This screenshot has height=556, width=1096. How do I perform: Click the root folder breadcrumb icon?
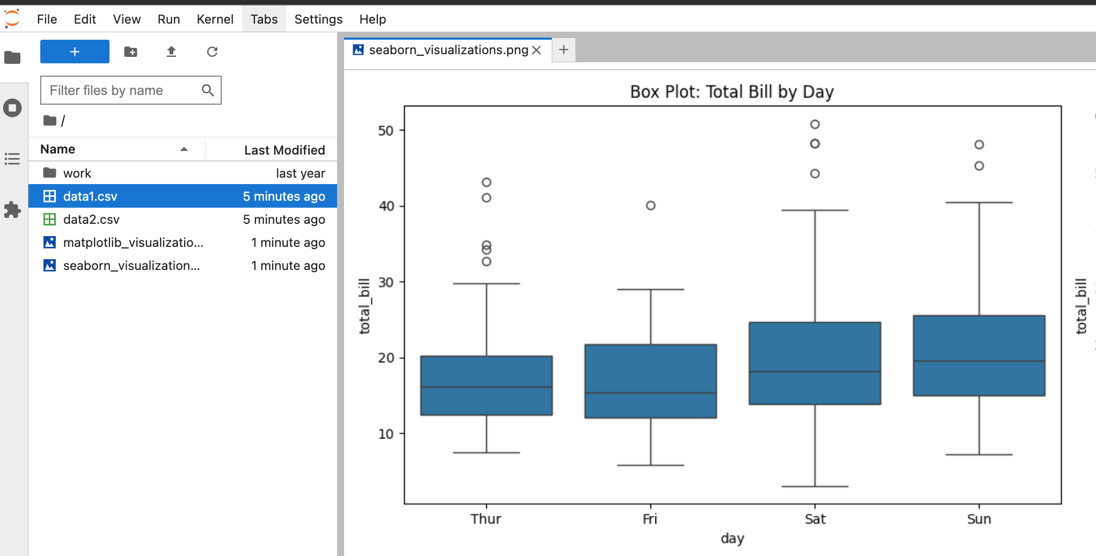[x=50, y=121]
